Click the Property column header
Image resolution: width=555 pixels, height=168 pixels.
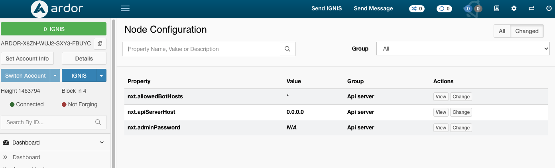(139, 81)
